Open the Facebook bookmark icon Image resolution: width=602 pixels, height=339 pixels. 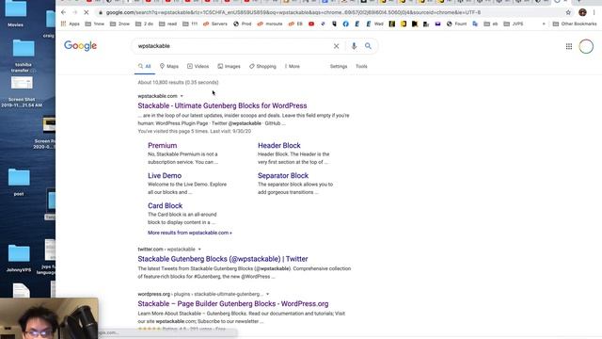(345, 24)
